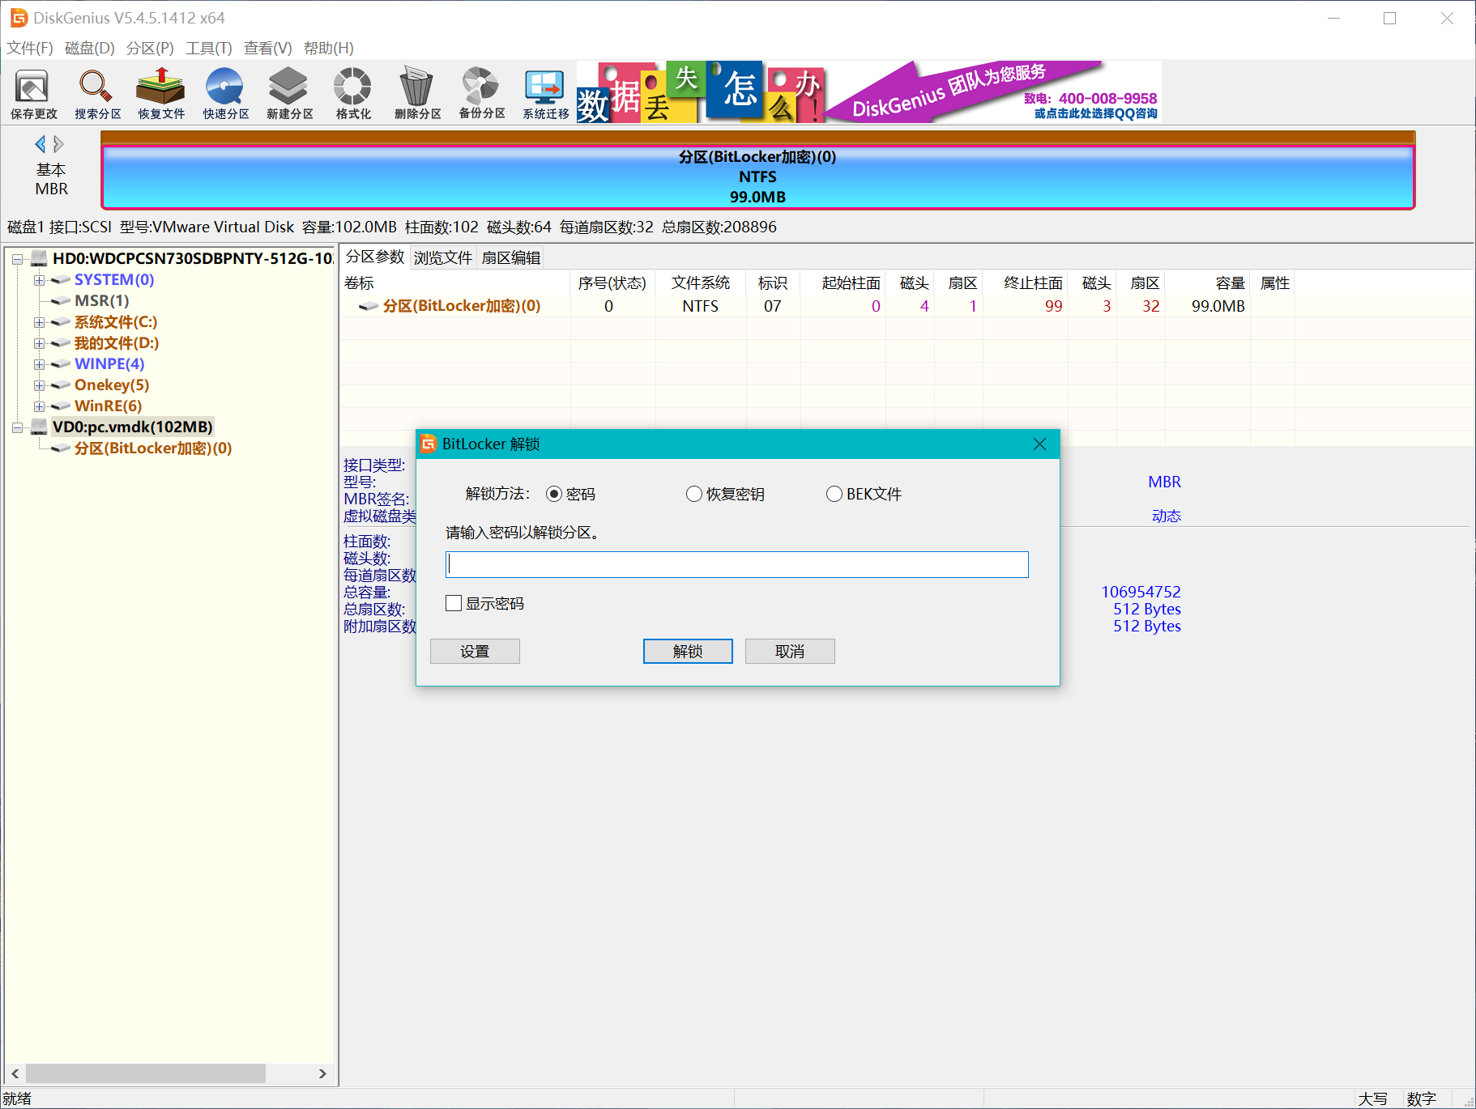Expand the Onekey(5) partition node
Viewport: 1476px width, 1109px height.
(x=38, y=385)
